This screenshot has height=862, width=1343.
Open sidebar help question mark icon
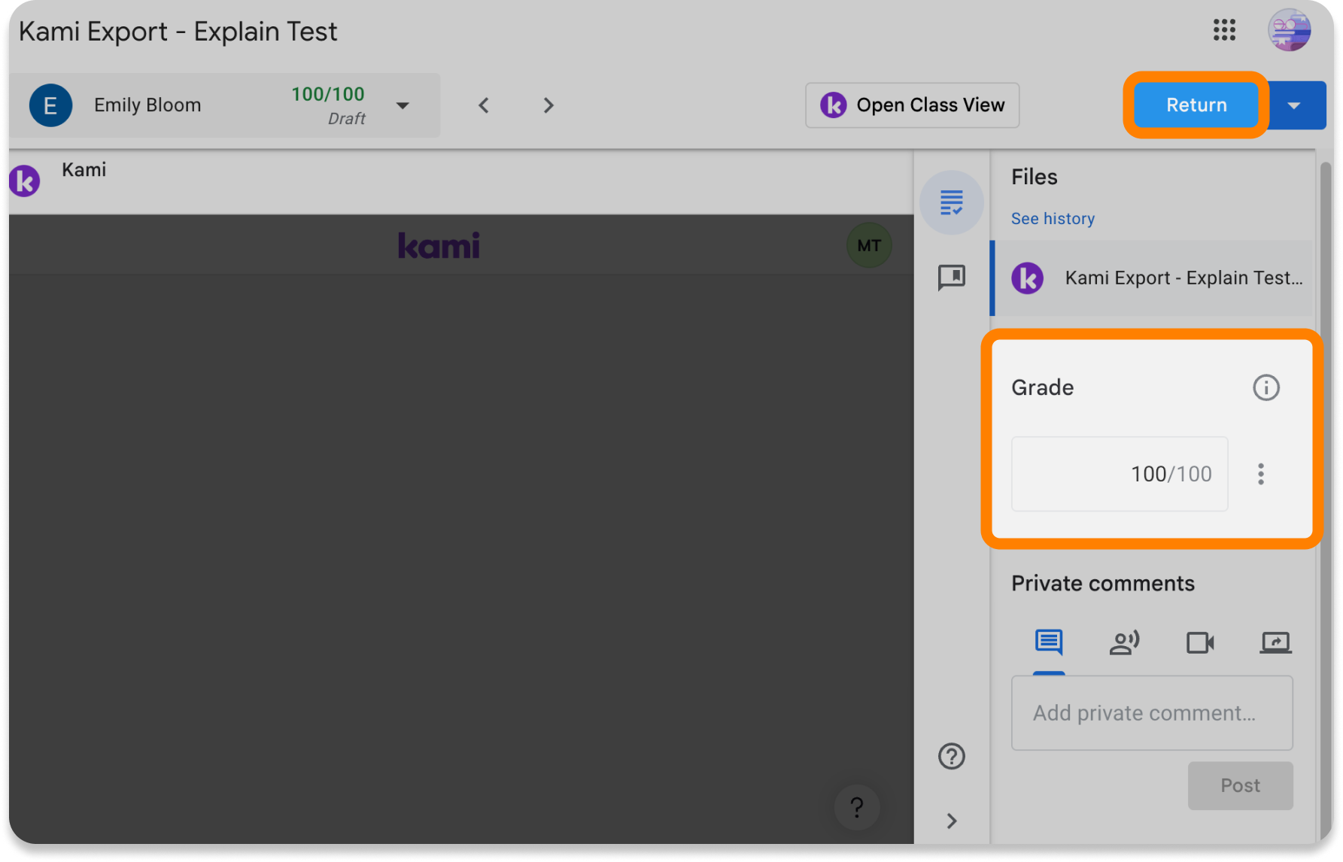(951, 756)
